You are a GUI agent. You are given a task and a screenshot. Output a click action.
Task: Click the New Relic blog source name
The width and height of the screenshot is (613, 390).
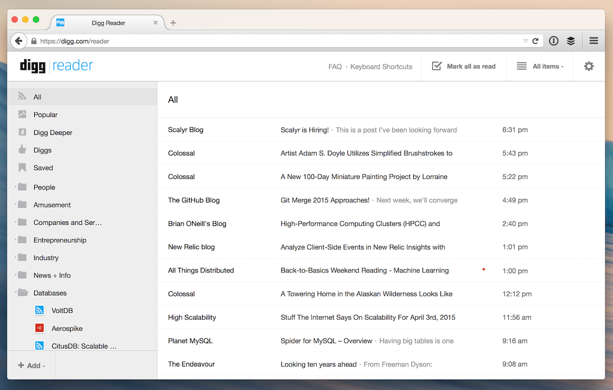(191, 247)
